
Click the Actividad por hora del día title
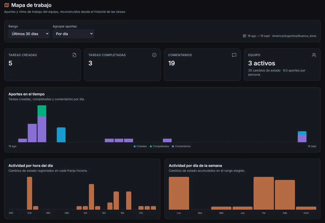tap(31, 166)
